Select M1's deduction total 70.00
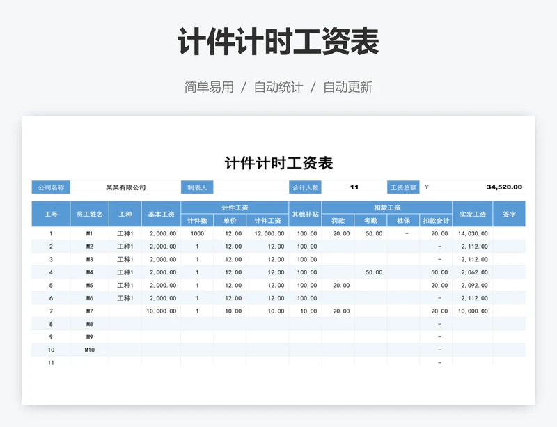Viewport: 557px width, 427px height. tap(436, 233)
